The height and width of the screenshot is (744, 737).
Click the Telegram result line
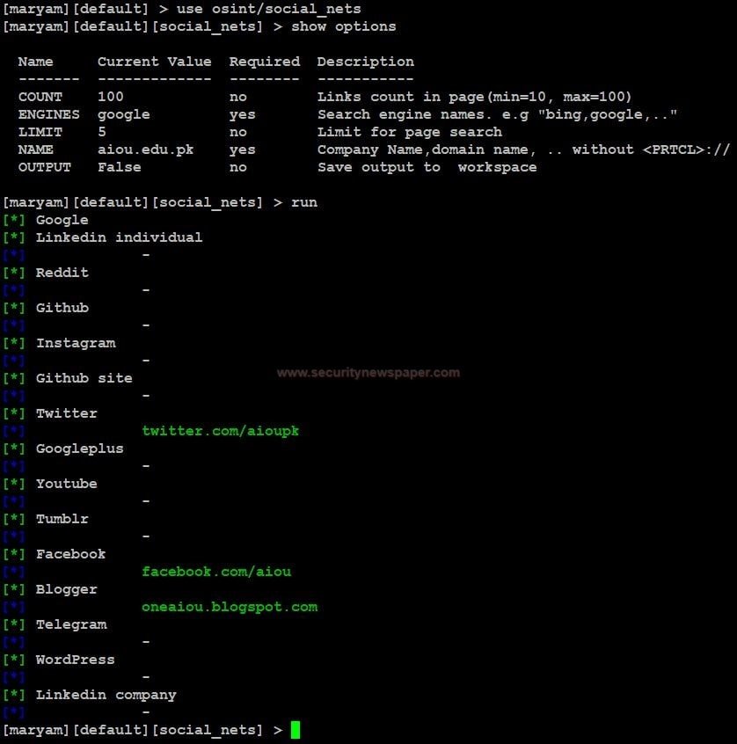click(x=71, y=624)
